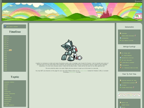
Task: Open the Sonic topic
Action: [x=6, y=88]
